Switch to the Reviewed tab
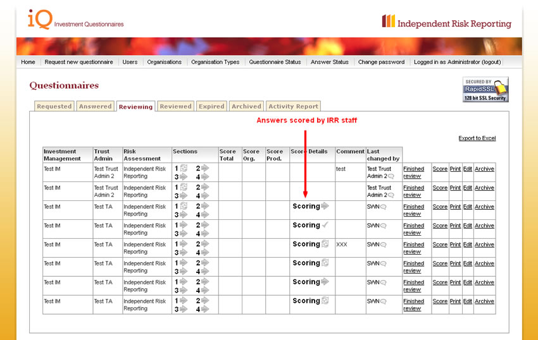The height and width of the screenshot is (340, 538). click(175, 106)
